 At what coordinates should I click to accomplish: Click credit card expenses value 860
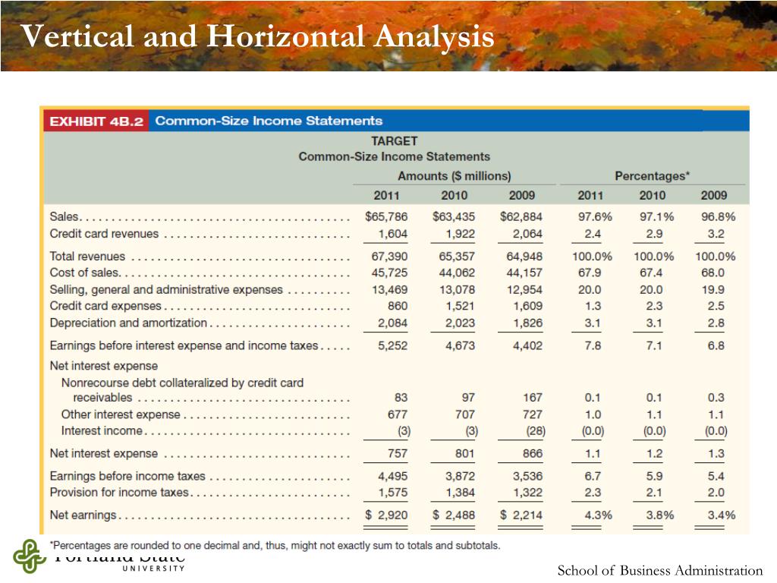pos(398,306)
